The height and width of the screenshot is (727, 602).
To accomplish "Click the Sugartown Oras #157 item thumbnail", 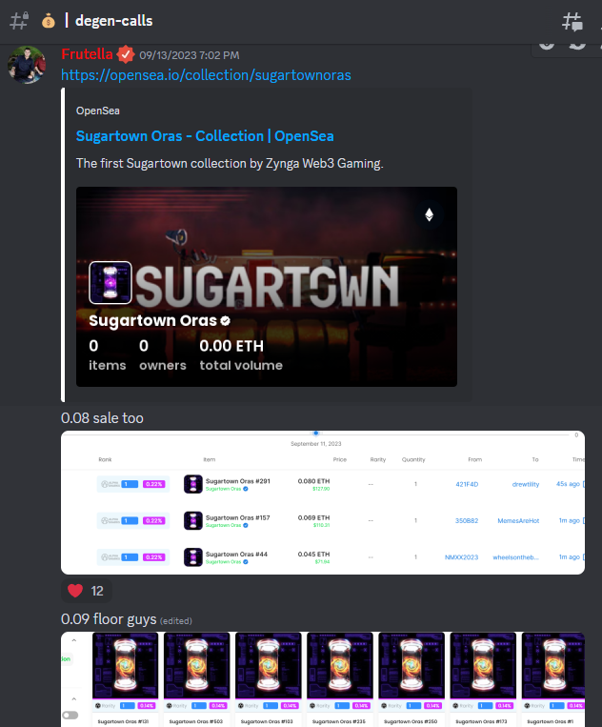I will click(192, 520).
